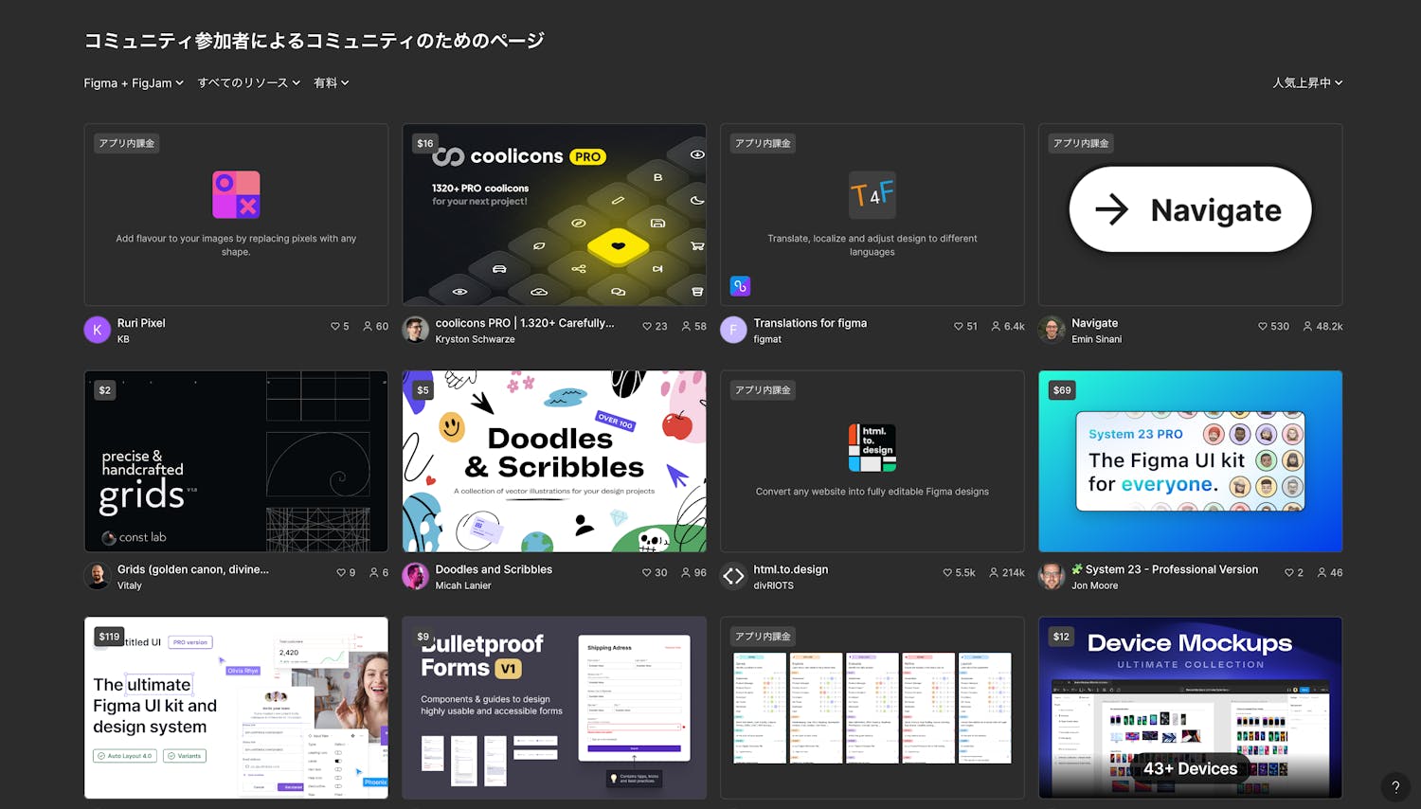Open the Device Mockups thumbnail
This screenshot has height=809, width=1421.
pyautogui.click(x=1191, y=708)
